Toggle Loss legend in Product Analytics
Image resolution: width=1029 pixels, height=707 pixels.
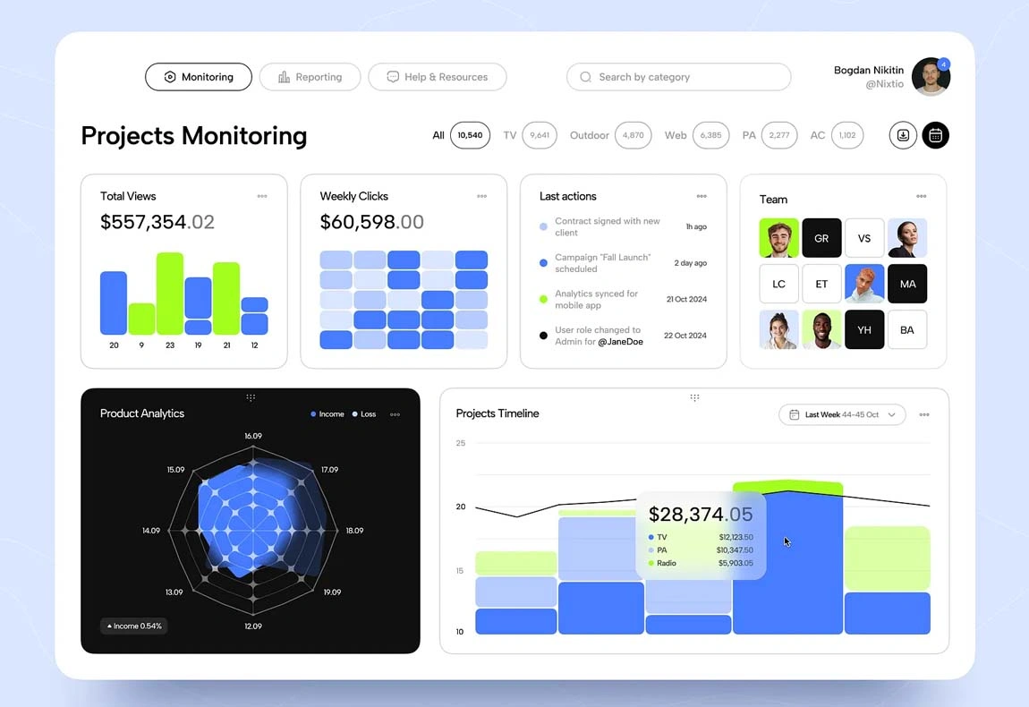pos(364,414)
